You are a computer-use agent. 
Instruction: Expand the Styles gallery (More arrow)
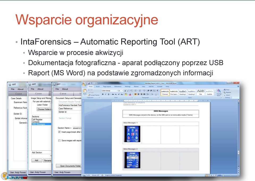pyautogui.click(x=215, y=95)
